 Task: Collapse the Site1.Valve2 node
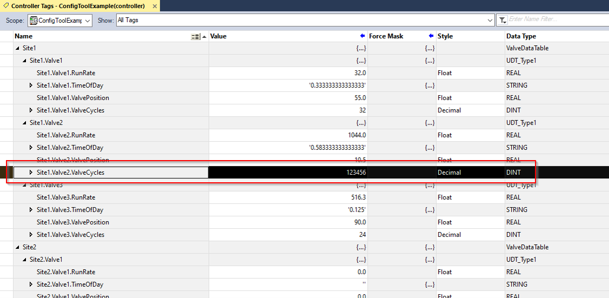(x=24, y=123)
